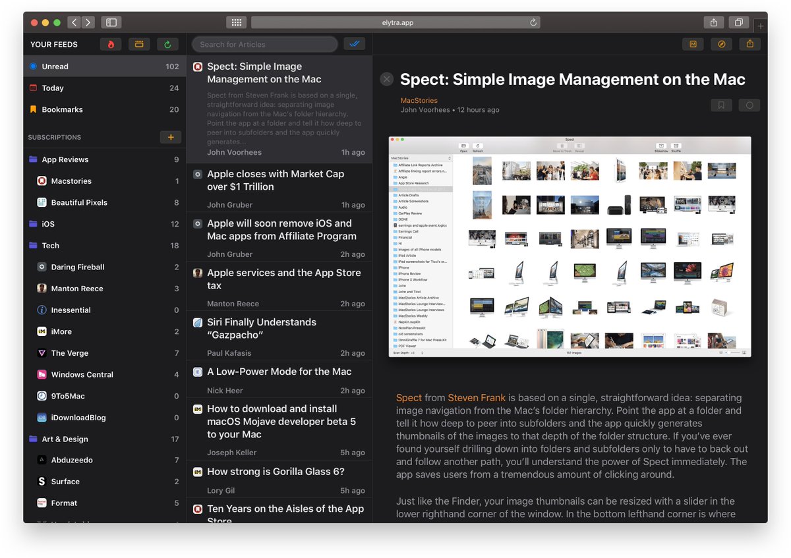Expand the App Reviews folder
791x558 pixels.
click(105, 159)
